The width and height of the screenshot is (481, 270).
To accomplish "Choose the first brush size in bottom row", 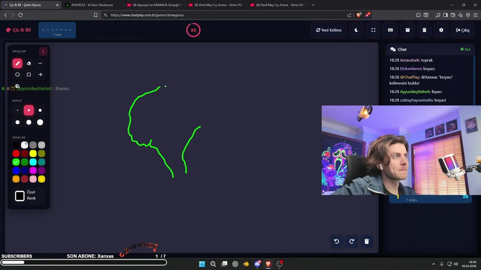I will click(x=17, y=122).
